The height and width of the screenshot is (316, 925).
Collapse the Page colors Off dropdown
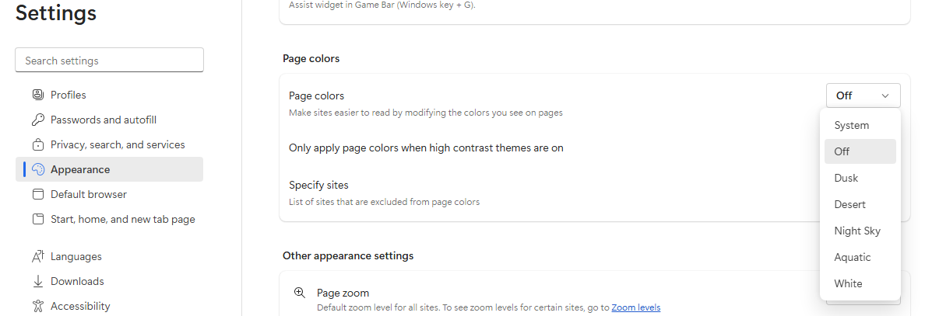[x=863, y=95]
